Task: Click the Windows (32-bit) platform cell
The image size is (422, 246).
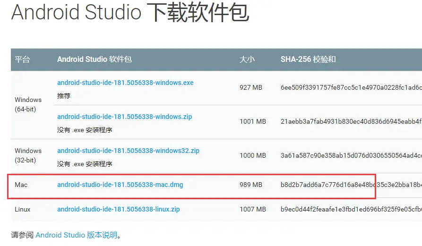Action: (x=28, y=155)
